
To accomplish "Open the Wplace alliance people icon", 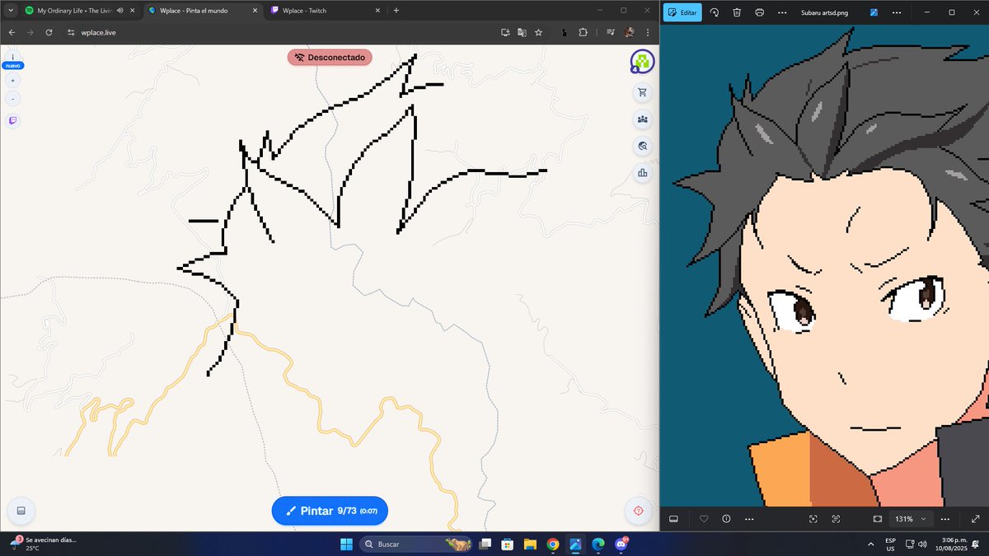I will tap(642, 119).
